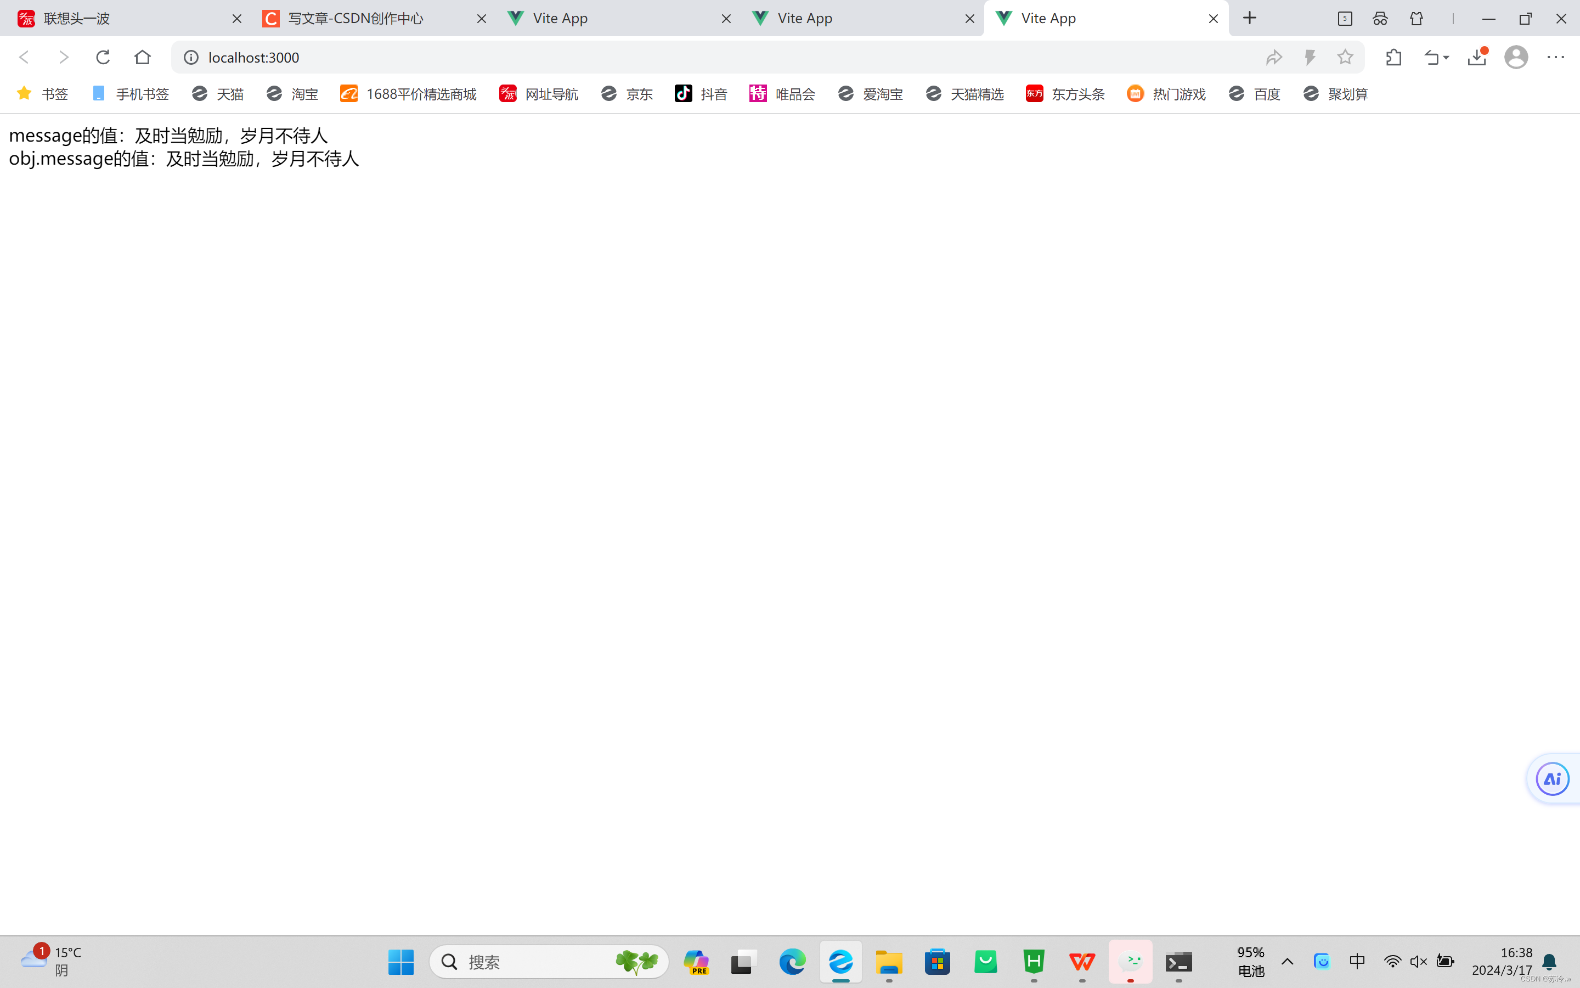Click the game controller icon in title bar
This screenshot has width=1580, height=988.
point(1380,18)
